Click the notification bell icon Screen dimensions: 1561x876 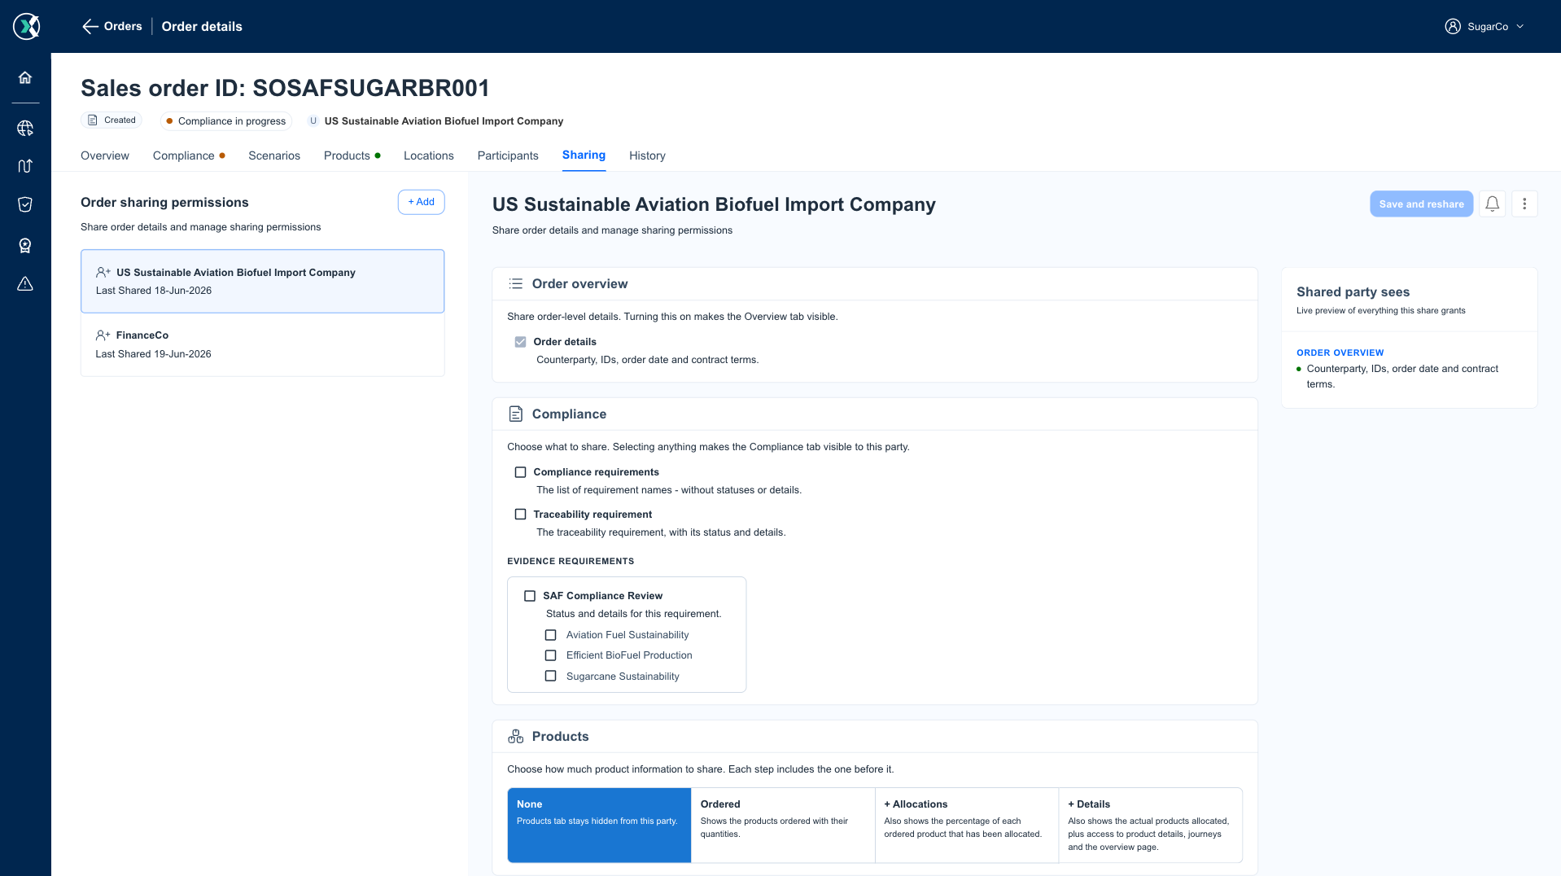coord(1492,204)
